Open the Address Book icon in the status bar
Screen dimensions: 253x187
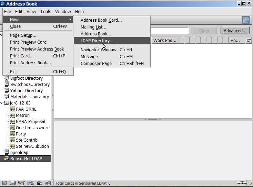[x=31, y=183]
